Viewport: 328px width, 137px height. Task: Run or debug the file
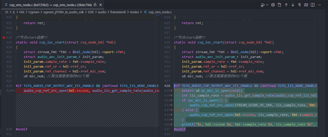263,5
